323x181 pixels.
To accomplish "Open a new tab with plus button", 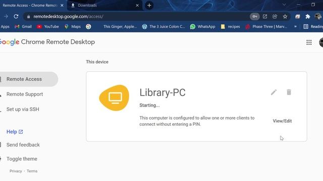I will 149,6.
